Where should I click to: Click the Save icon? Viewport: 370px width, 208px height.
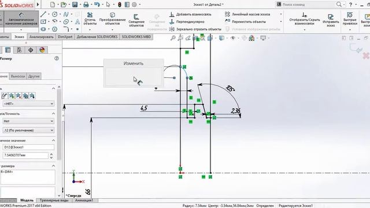tap(75, 5)
